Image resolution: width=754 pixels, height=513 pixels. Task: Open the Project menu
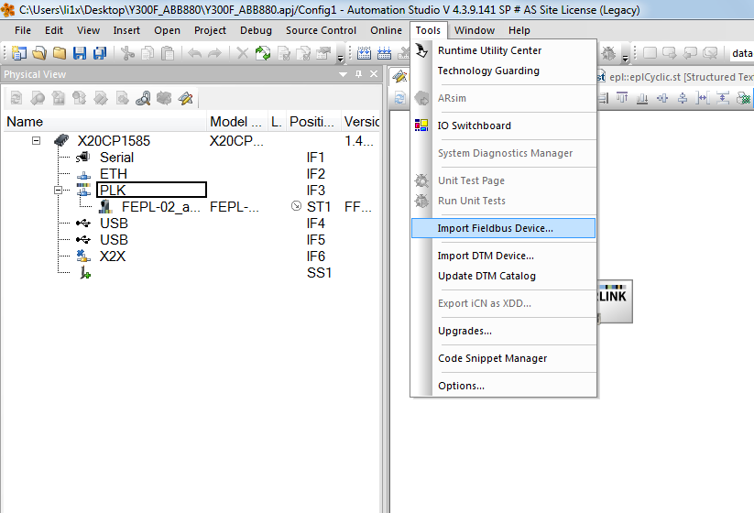click(x=210, y=30)
